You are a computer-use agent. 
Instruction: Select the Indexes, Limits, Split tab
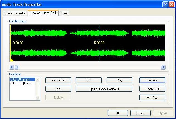point(43,13)
